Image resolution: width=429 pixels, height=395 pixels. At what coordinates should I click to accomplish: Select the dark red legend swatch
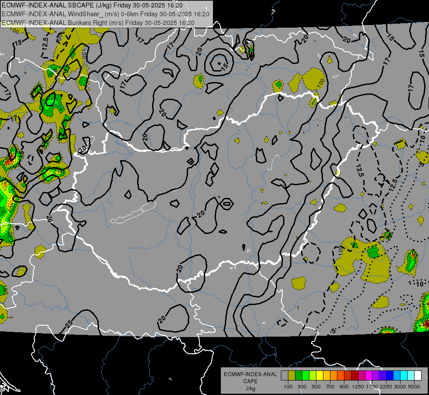pos(355,376)
